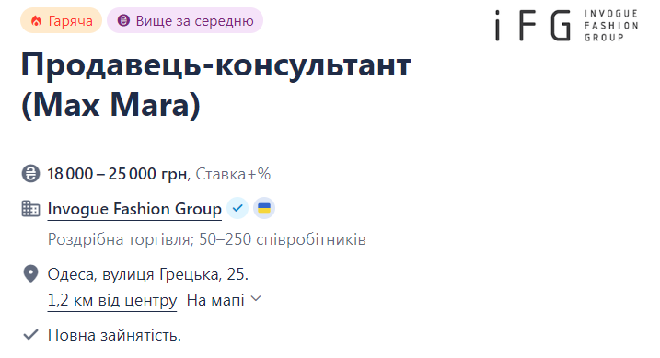Screen dimensions: 660x358
Task: Click the Ukrainian flag badge icon
Action: pos(264,208)
